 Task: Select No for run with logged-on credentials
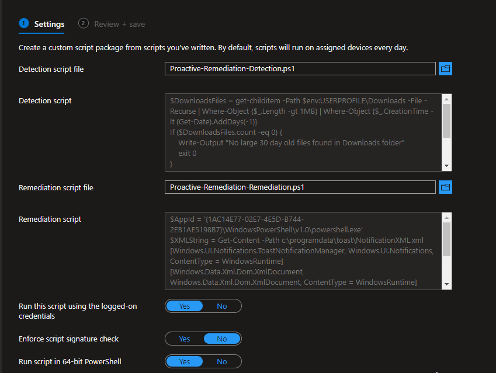pos(222,306)
